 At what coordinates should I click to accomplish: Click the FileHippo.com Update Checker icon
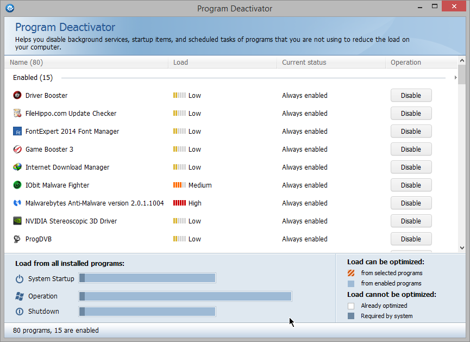coord(17,114)
